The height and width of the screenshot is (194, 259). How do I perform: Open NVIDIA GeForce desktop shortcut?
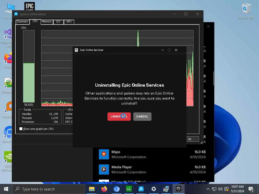7,161
